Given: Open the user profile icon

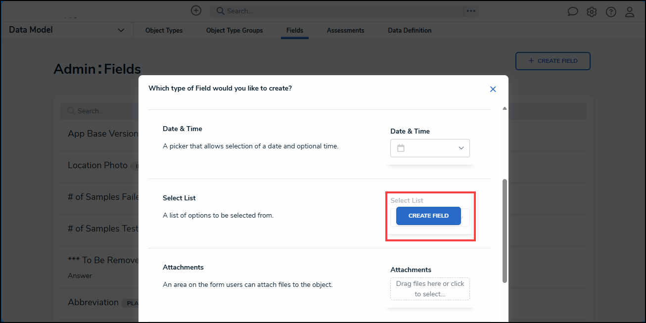Looking at the screenshot, I should coord(630,11).
